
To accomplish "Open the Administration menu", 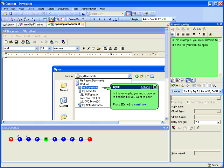I will coord(89,9).
